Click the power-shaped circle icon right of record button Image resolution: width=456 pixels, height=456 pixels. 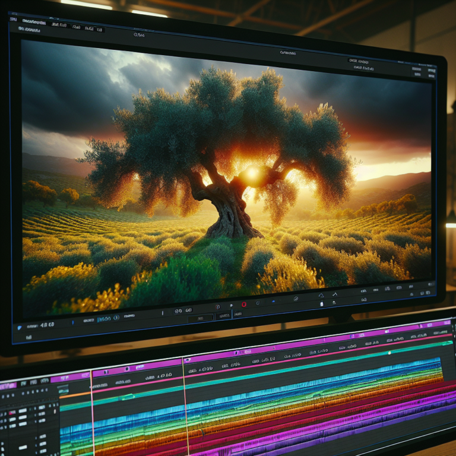(x=257, y=303)
